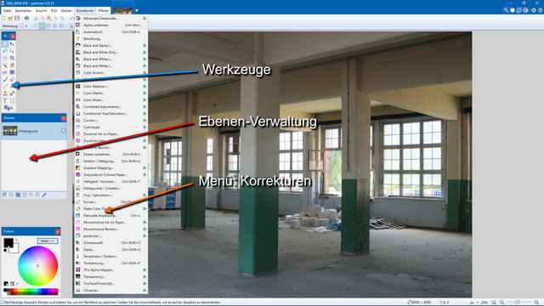Toggle the Colors window wheel button
The image size is (544, 306).
click(525, 10)
